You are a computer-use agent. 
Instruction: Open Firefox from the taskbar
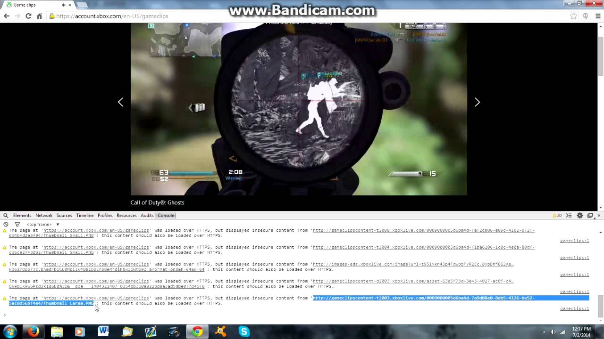[33, 331]
